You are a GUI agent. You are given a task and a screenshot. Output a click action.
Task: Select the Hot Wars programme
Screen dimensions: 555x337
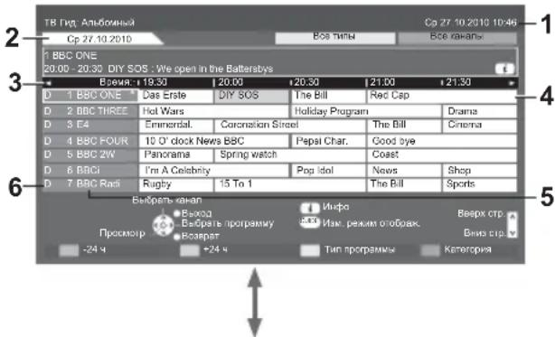click(214, 111)
